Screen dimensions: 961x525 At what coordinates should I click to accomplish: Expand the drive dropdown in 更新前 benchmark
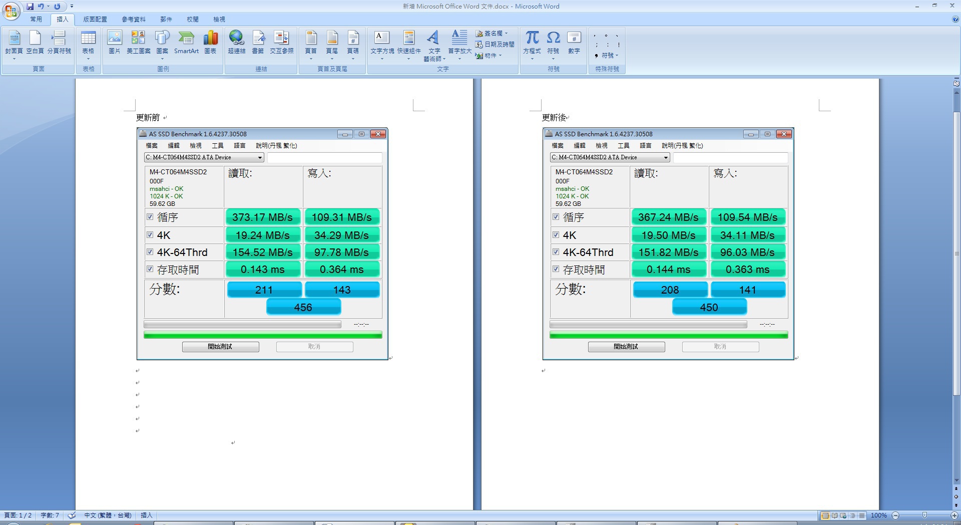click(x=260, y=157)
